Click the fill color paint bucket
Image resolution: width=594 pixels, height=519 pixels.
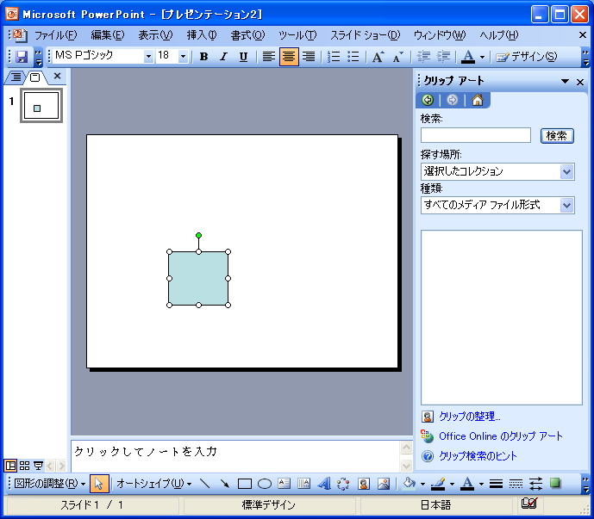410,484
